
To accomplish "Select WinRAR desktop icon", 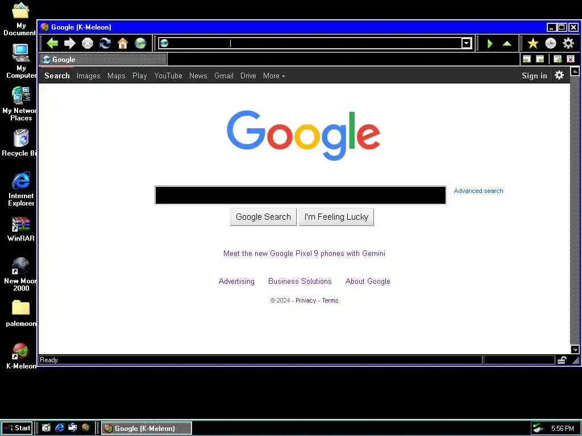I will pos(21,229).
